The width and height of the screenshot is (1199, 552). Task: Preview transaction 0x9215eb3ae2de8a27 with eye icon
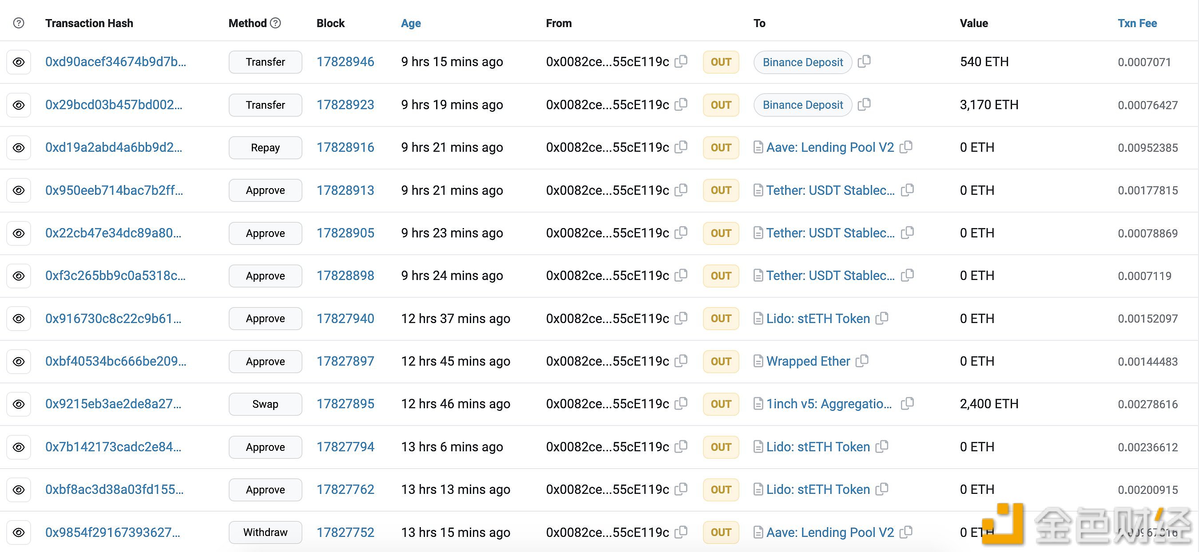19,404
